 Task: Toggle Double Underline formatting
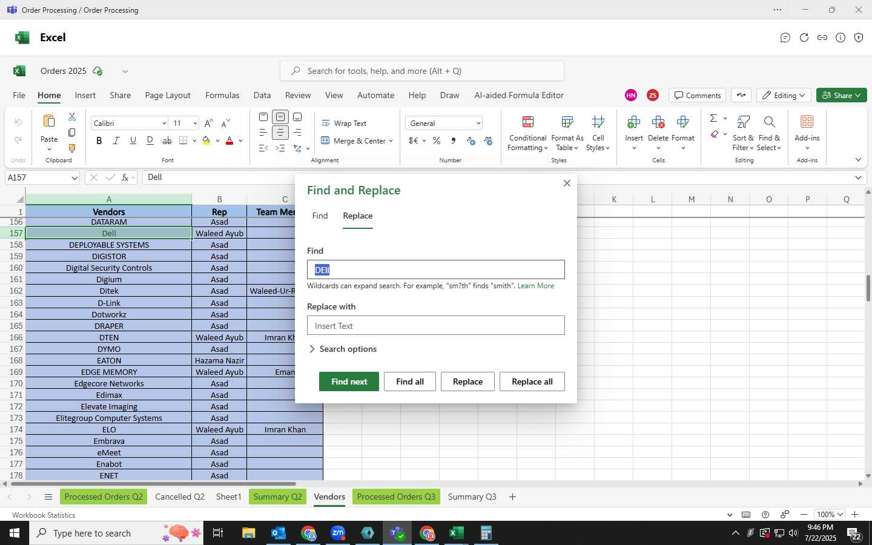(x=150, y=140)
